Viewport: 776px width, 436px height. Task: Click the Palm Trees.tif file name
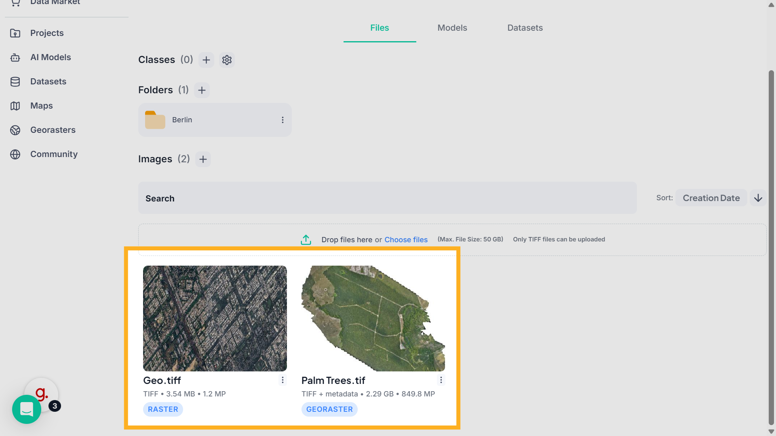tap(333, 381)
